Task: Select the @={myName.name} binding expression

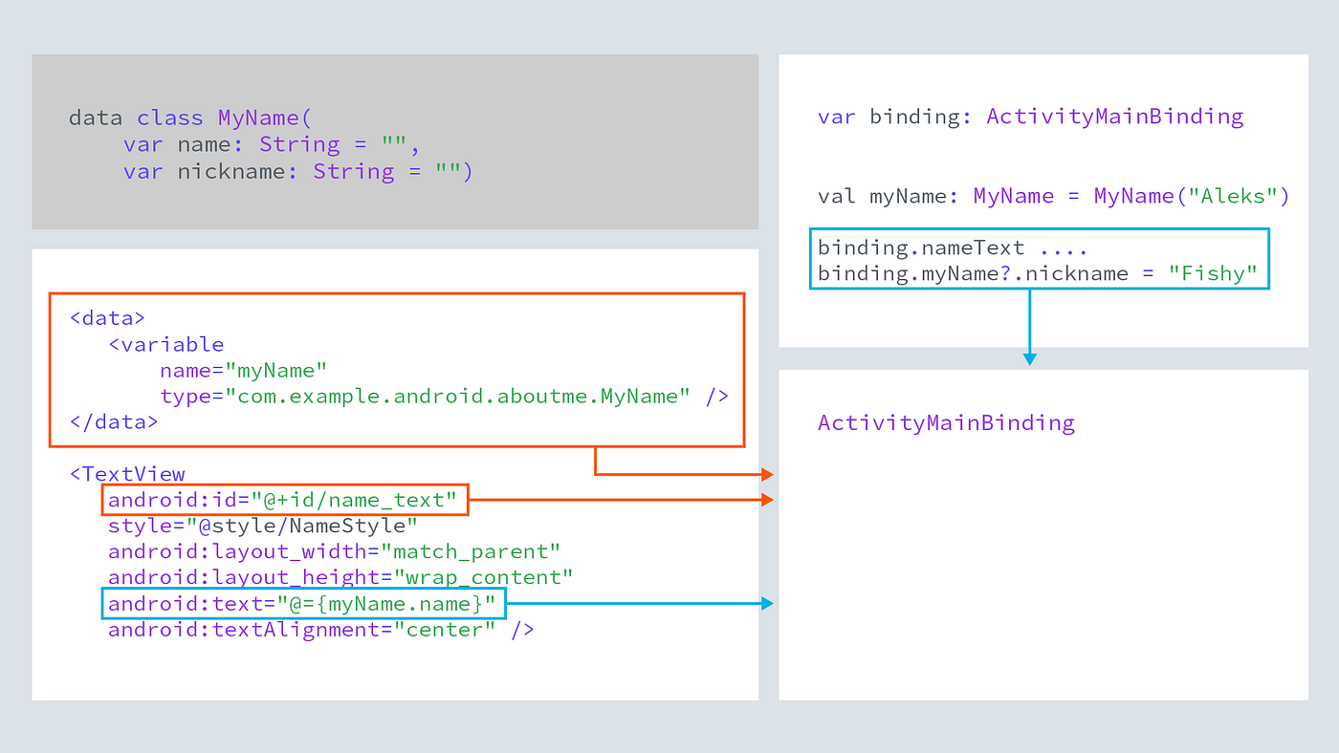Action: click(x=303, y=603)
